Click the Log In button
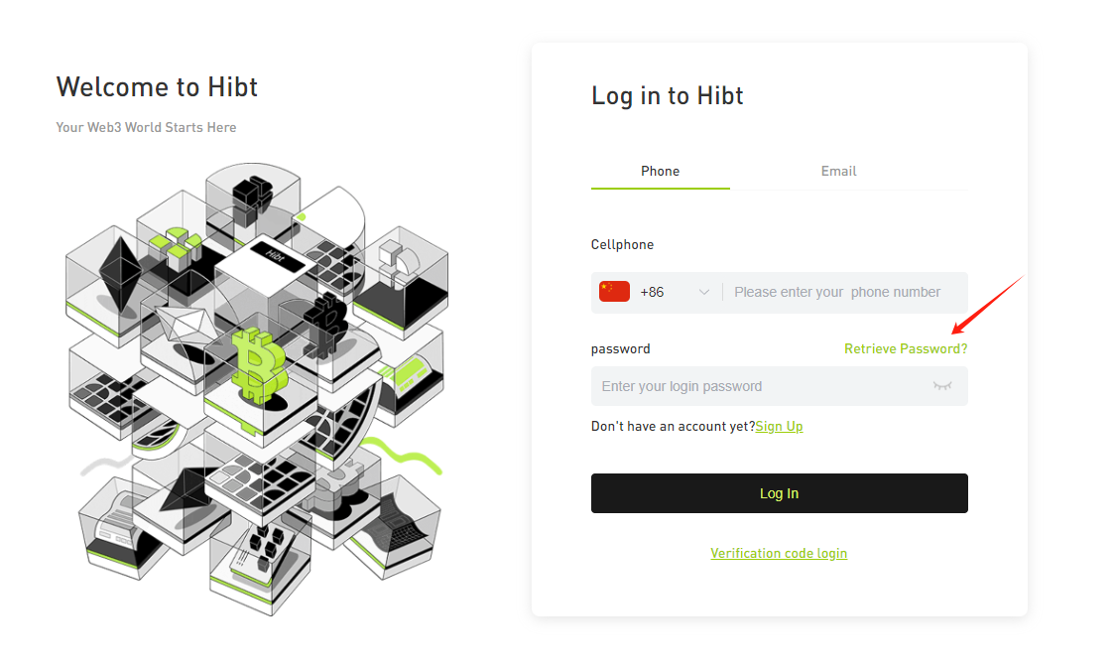Screen dimensions: 1115x671 pos(780,493)
